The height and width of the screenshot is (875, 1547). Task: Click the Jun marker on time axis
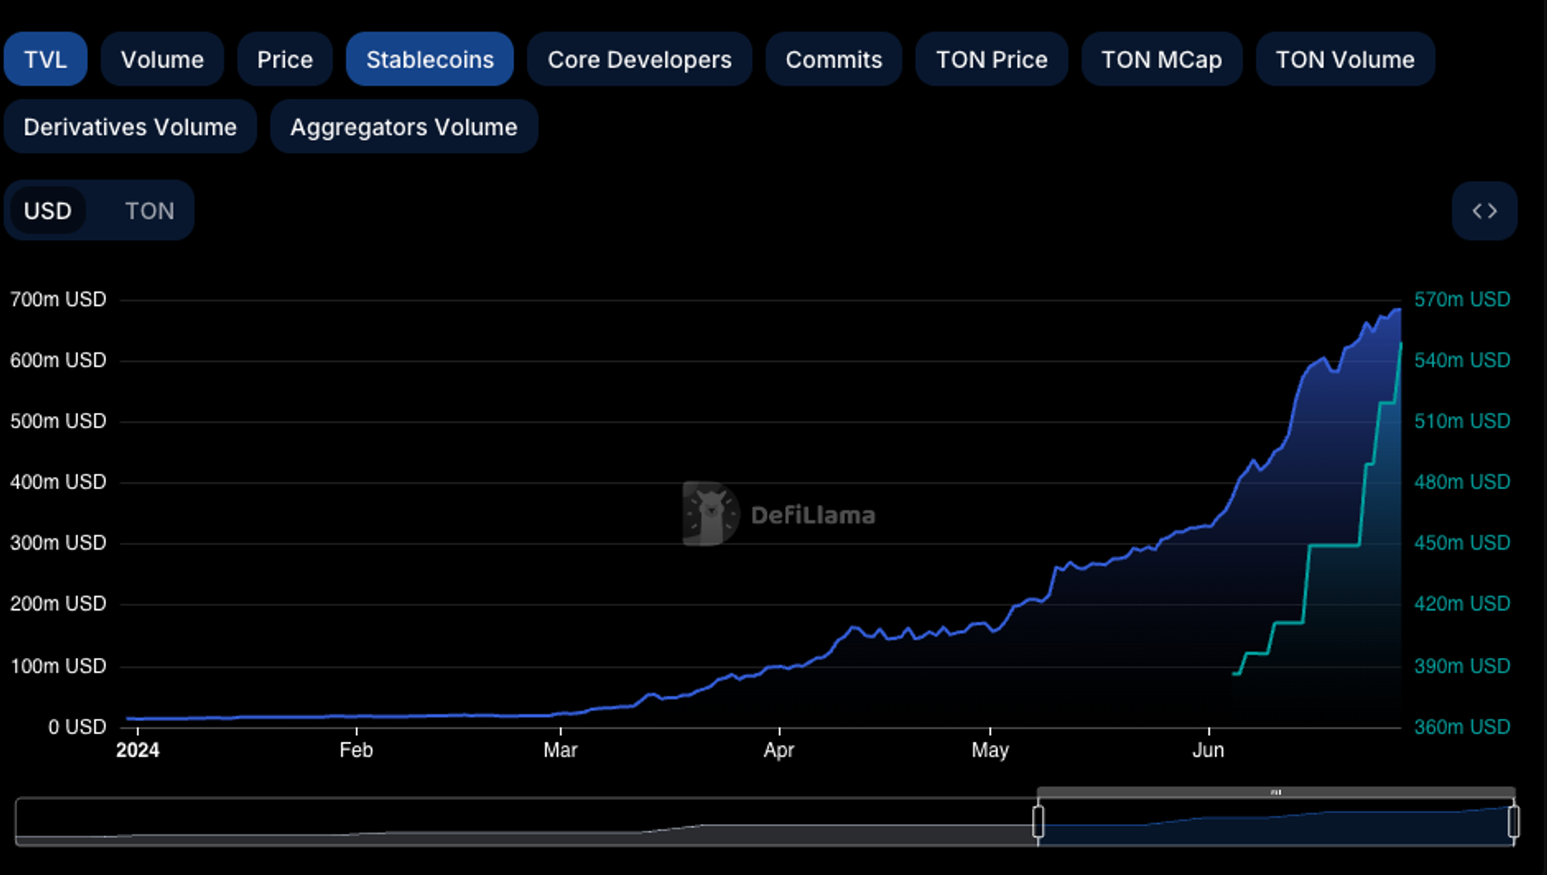click(1208, 750)
